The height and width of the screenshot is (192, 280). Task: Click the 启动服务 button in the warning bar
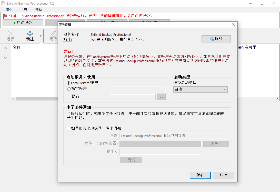click(23, 23)
